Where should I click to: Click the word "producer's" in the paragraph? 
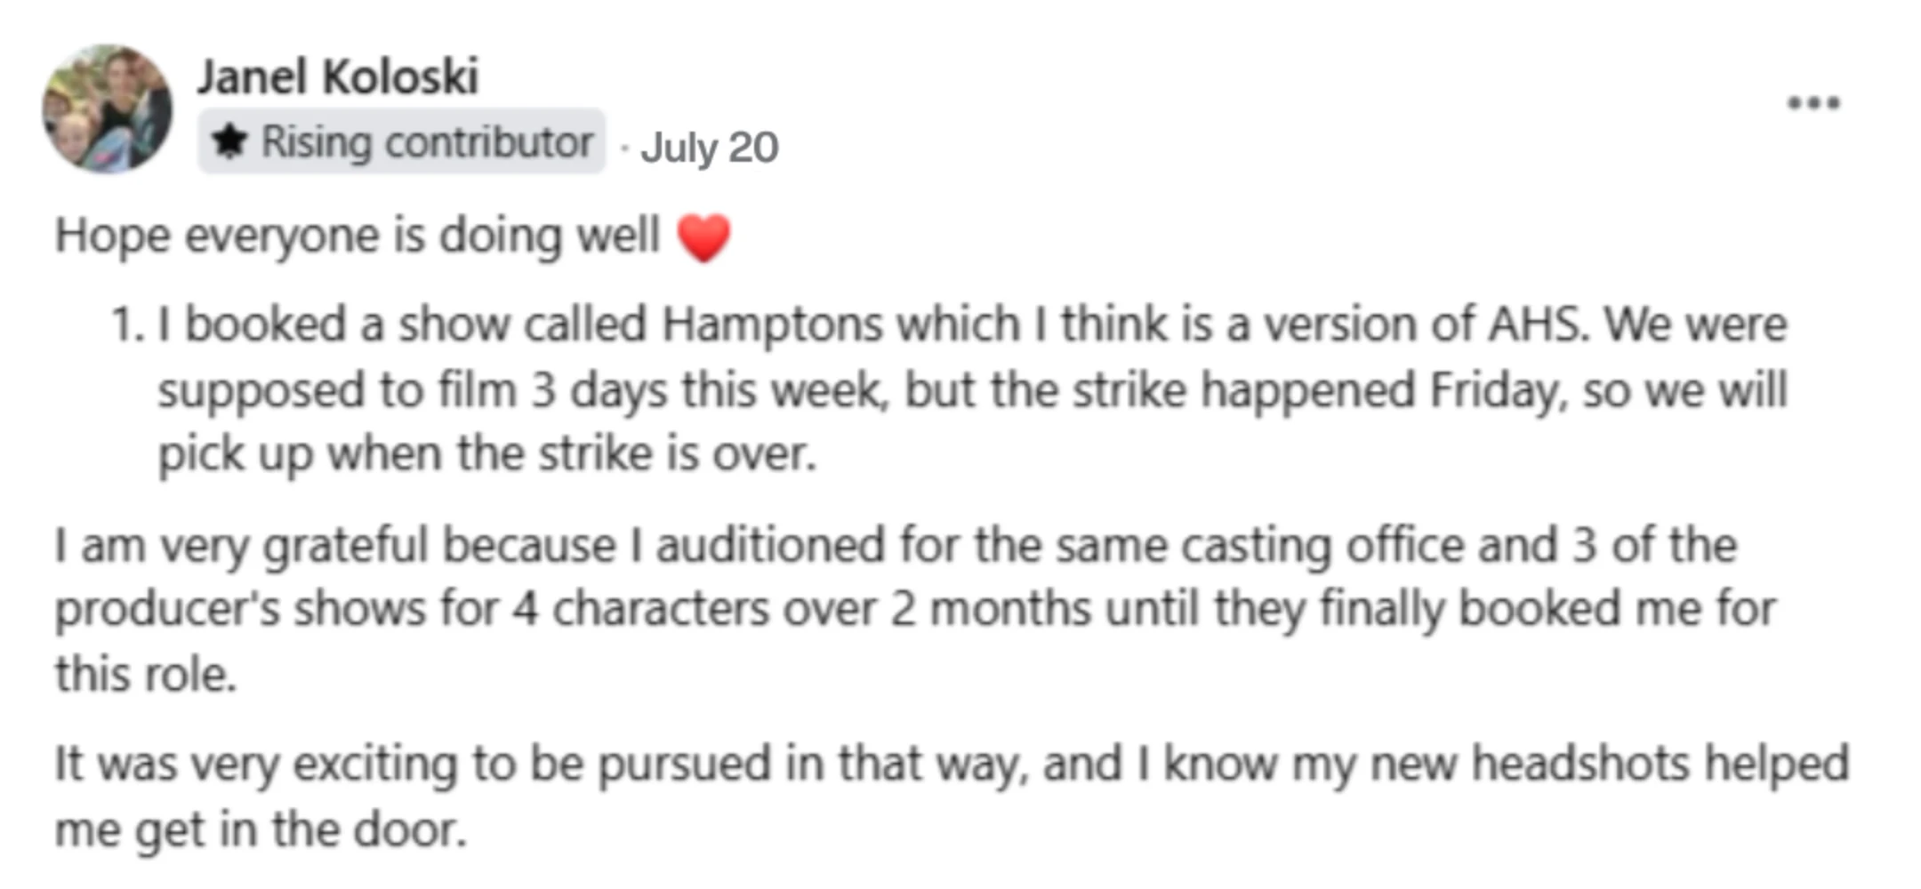tap(167, 611)
